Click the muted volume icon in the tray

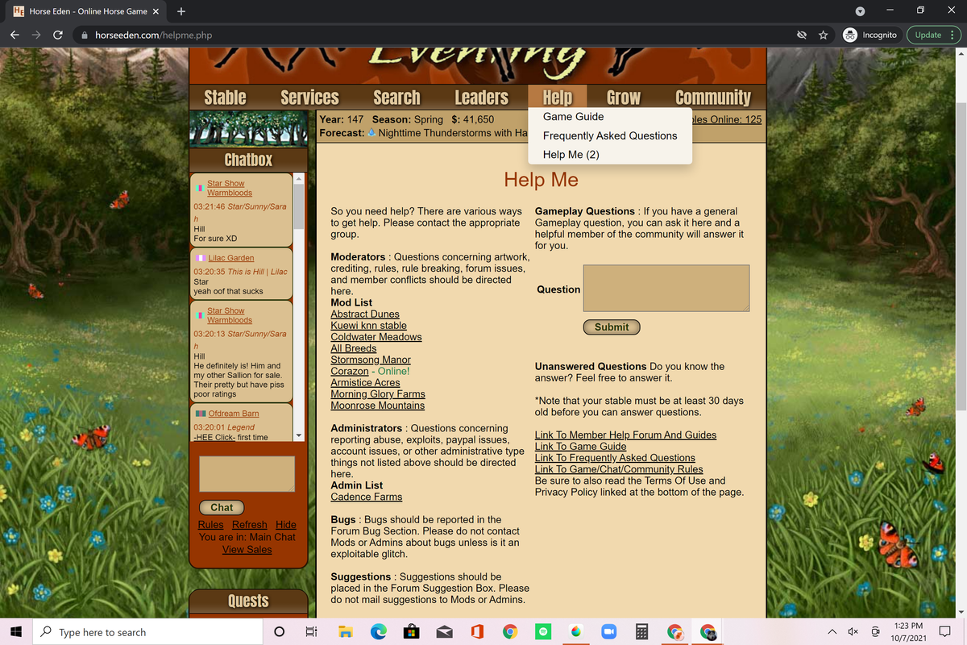tap(853, 632)
